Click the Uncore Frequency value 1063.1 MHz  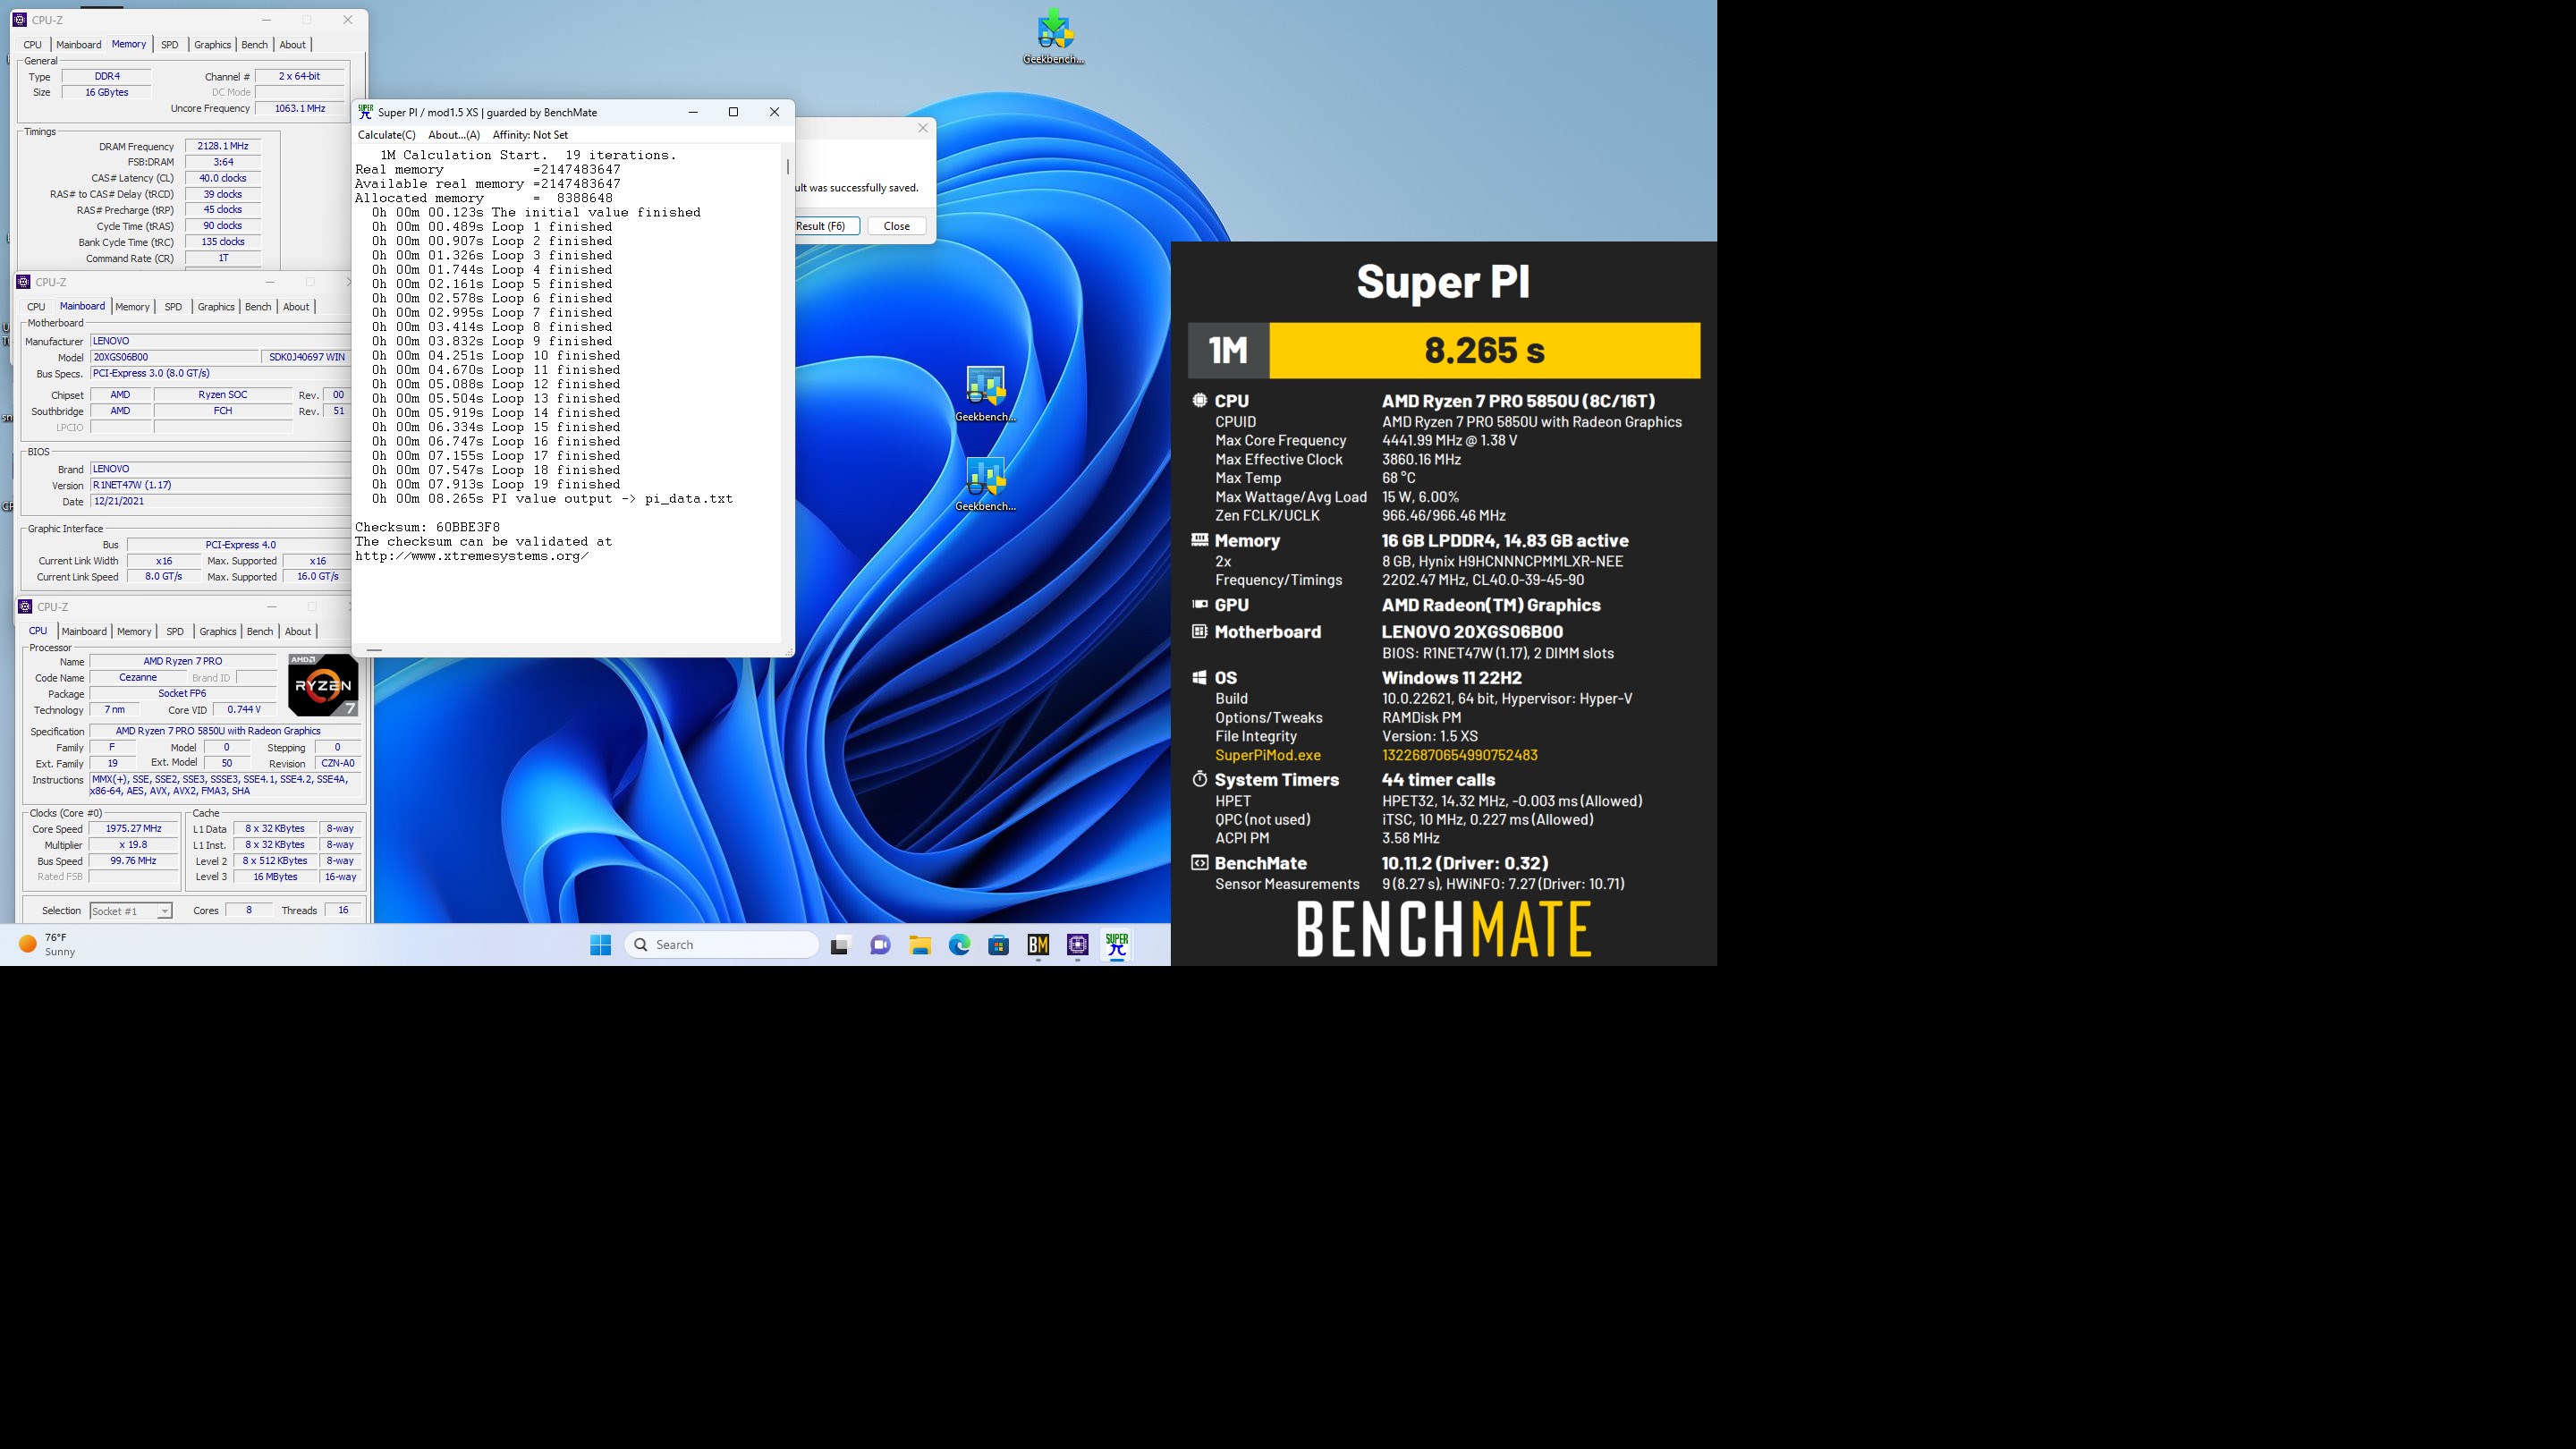(300, 108)
